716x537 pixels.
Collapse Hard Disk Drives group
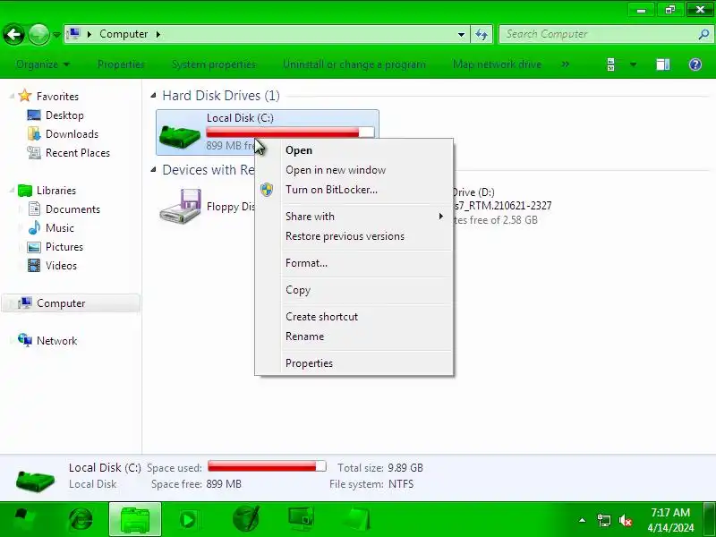pos(153,96)
